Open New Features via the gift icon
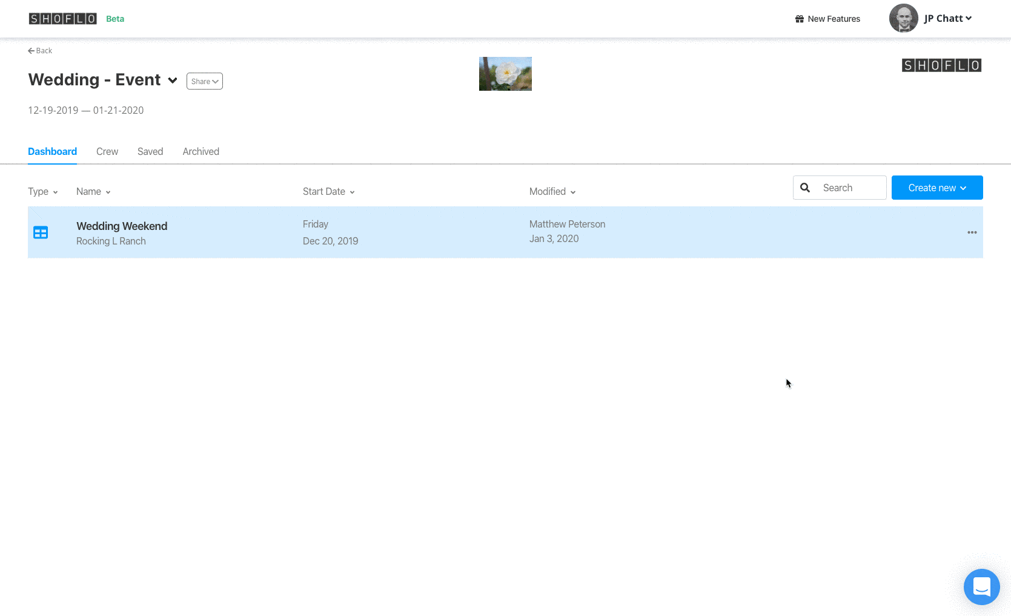 click(798, 19)
